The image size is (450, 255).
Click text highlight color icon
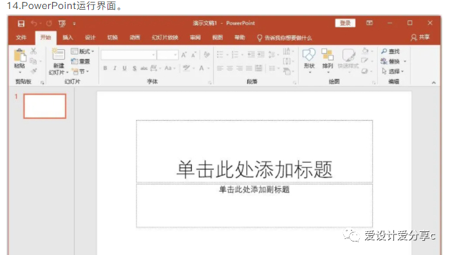coord(186,68)
